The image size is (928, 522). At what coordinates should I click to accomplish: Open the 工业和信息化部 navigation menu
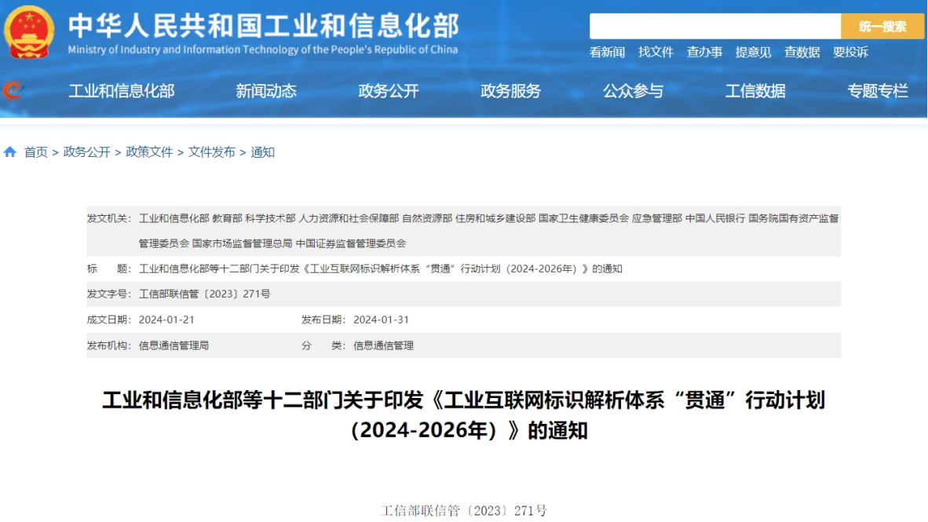point(122,90)
